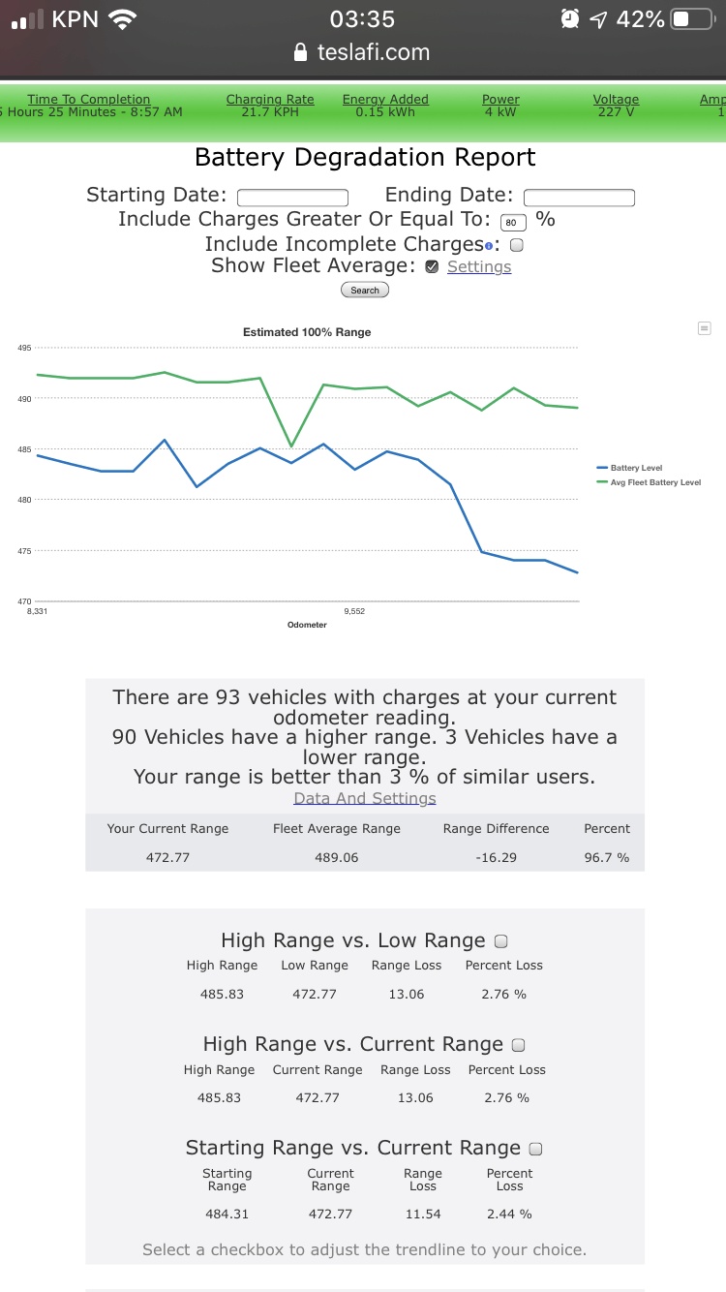Select High Range vs. Current Range checkbox
Viewport: 726px width, 1292px height.
(519, 1045)
